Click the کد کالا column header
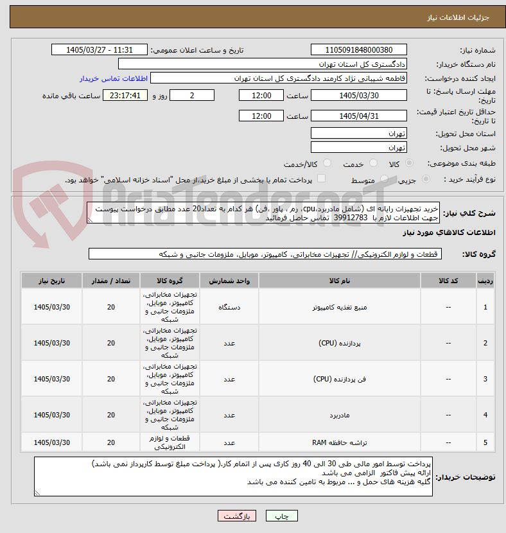Viewport: 506px width, 533px height. click(x=448, y=281)
